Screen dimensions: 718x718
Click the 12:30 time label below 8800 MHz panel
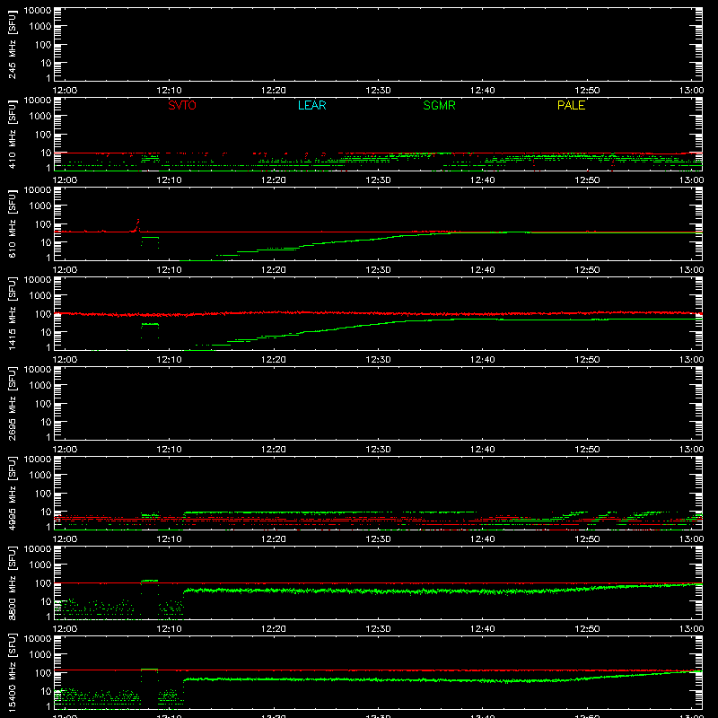click(378, 629)
